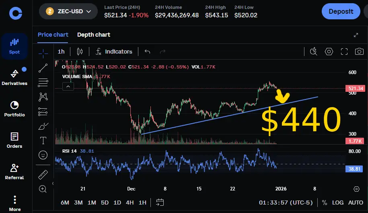Click the RSI value label 38.81

point(354,169)
